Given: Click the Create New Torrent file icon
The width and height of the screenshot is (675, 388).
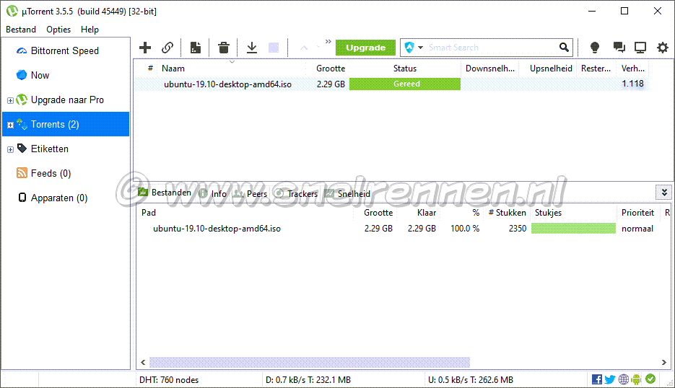Looking at the screenshot, I should [196, 48].
